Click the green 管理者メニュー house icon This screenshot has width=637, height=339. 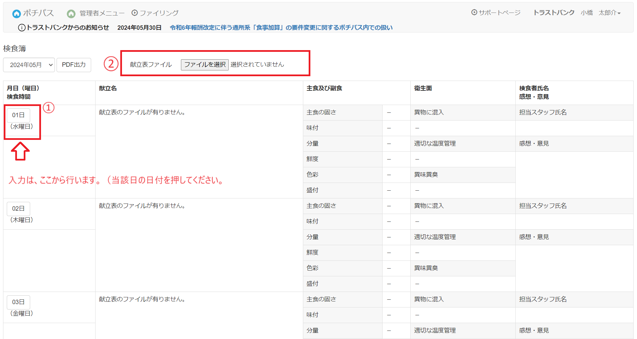pos(71,14)
